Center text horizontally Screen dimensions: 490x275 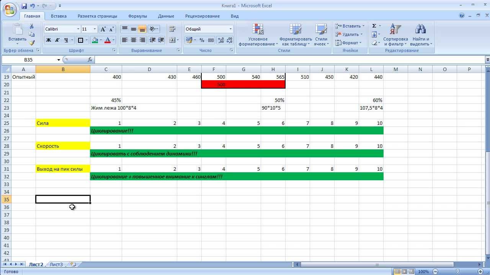pyautogui.click(x=133, y=40)
